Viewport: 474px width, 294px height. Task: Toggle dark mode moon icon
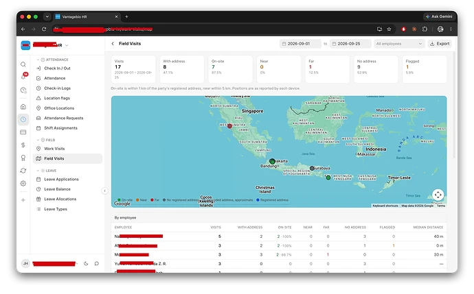pyautogui.click(x=86, y=264)
